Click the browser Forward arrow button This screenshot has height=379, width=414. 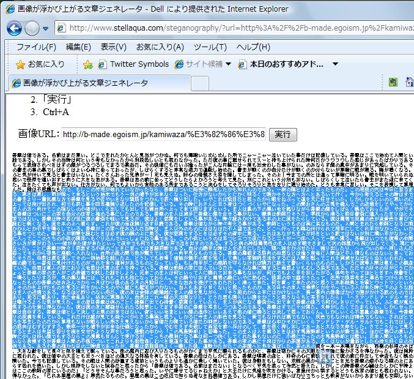pos(32,28)
